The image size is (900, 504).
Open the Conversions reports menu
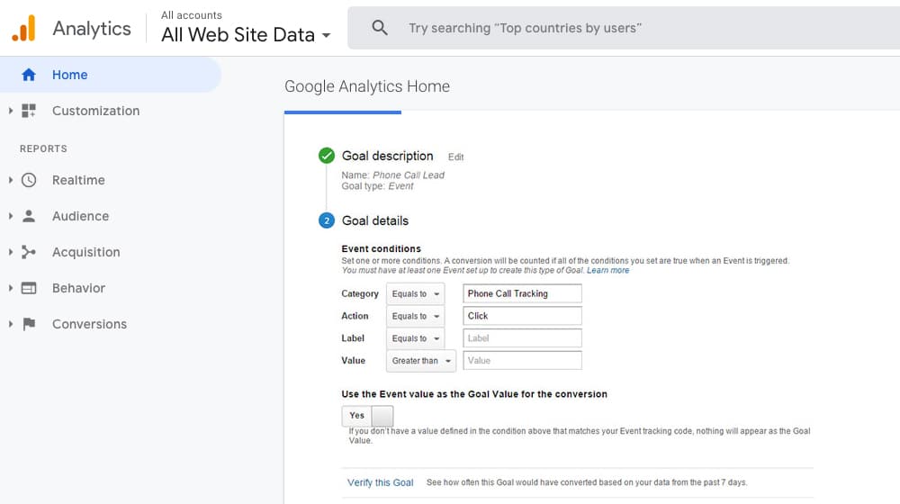(x=89, y=324)
